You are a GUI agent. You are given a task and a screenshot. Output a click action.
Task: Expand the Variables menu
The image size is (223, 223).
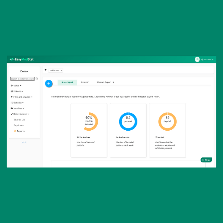17,108
